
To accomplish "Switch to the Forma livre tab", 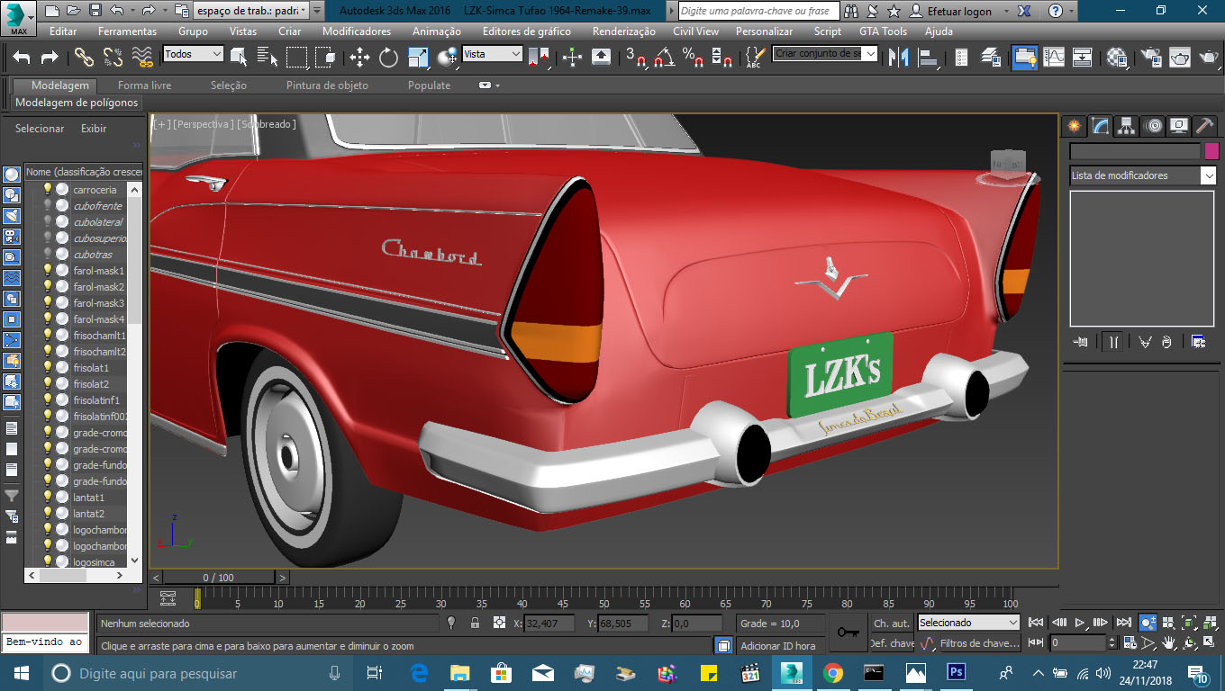I will pos(144,85).
